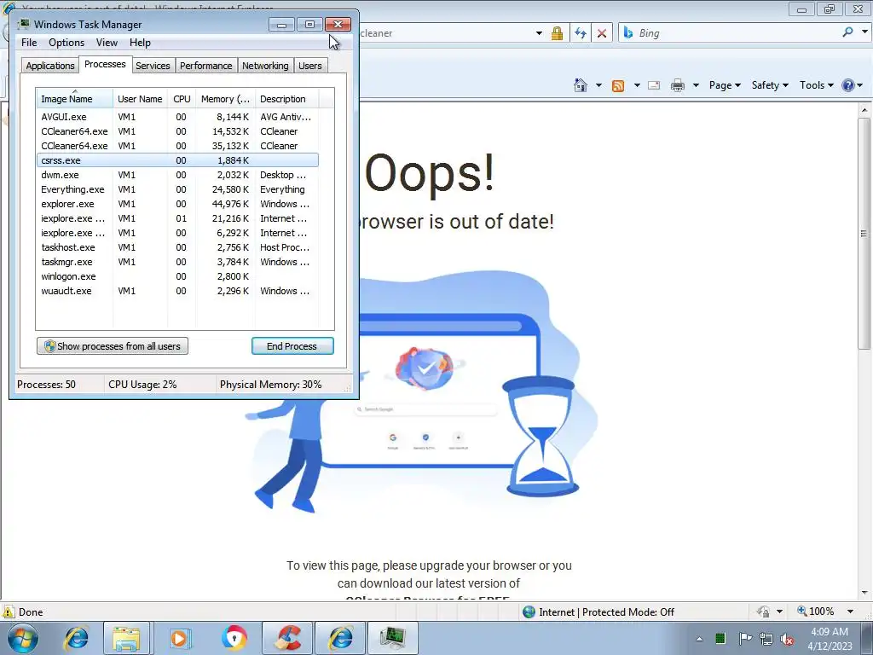Screen dimensions: 873x655
Task: Sort processes by Image Name column
Action: [x=75, y=99]
